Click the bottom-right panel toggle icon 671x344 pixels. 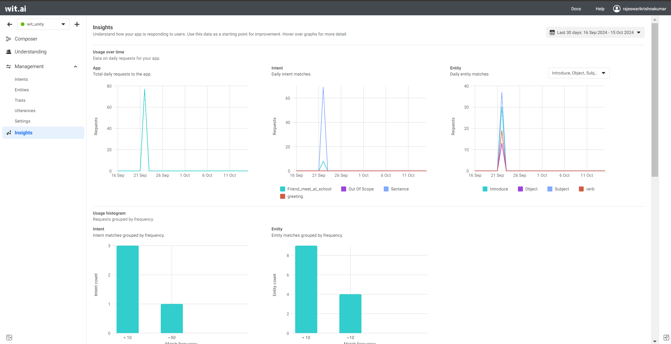(x=666, y=337)
